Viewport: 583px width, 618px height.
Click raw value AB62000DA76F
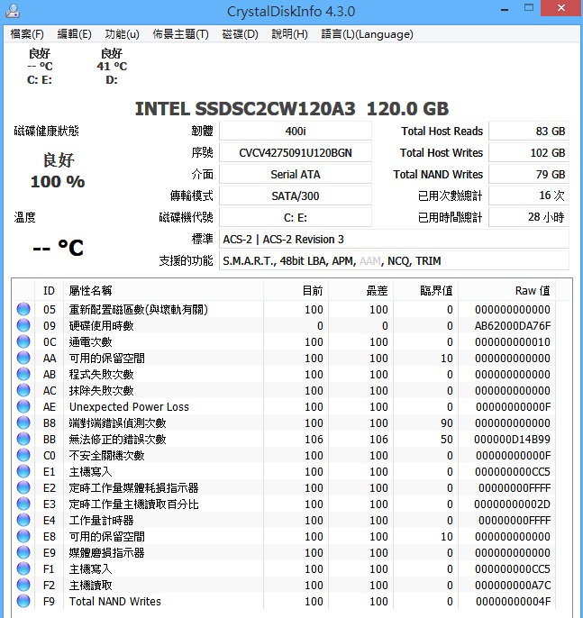point(513,325)
